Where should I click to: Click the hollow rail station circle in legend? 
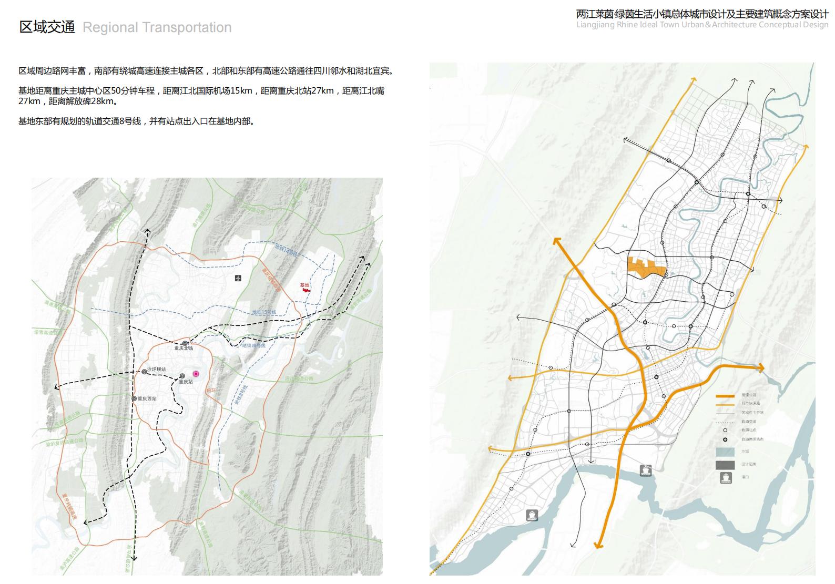click(725, 430)
